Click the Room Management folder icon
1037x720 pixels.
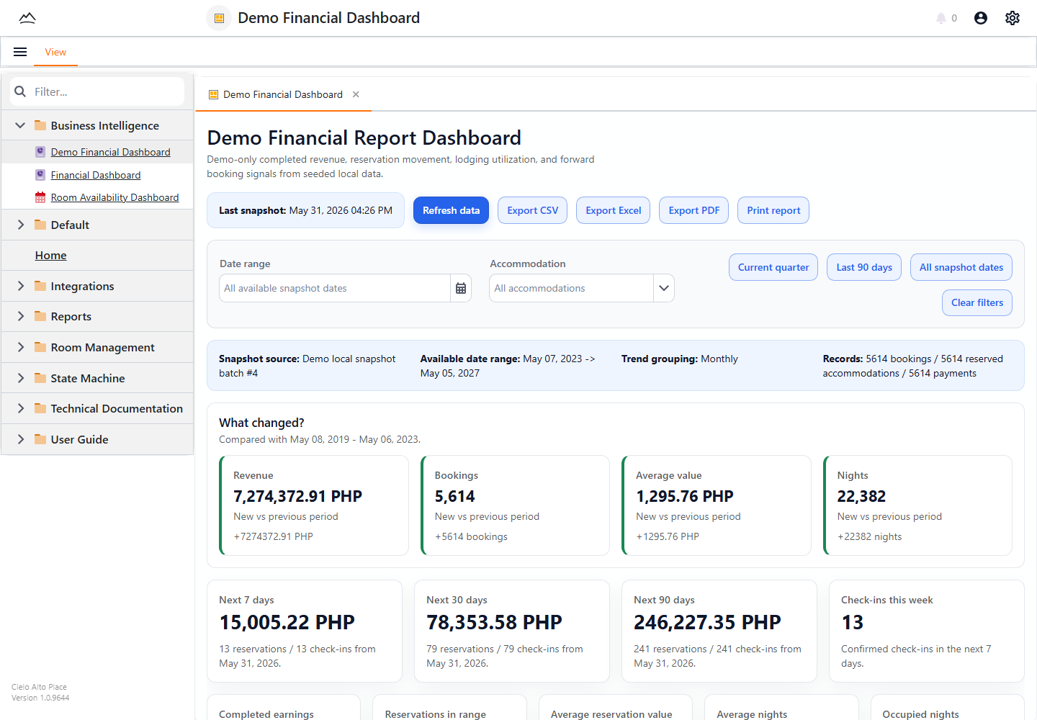click(40, 347)
